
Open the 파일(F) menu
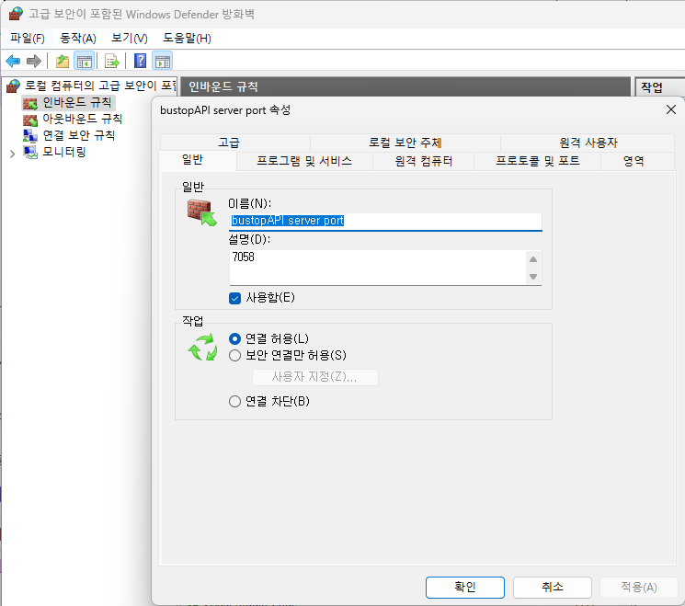28,39
